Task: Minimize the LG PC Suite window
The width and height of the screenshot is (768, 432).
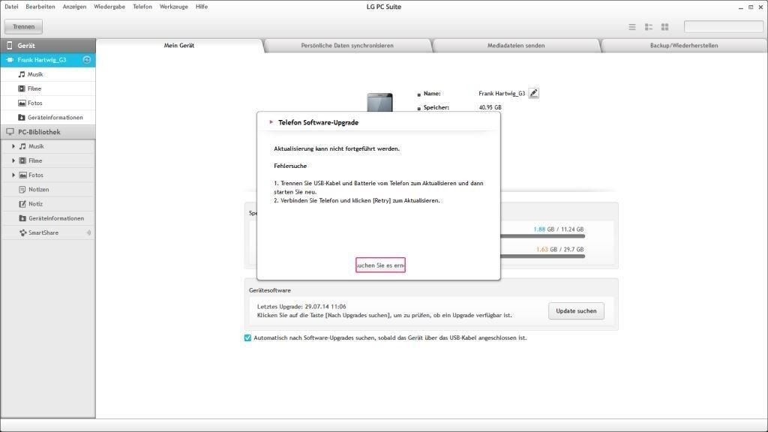Action: tap(740, 7)
